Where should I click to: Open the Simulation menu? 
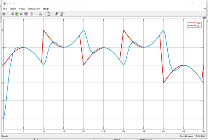[33, 9]
